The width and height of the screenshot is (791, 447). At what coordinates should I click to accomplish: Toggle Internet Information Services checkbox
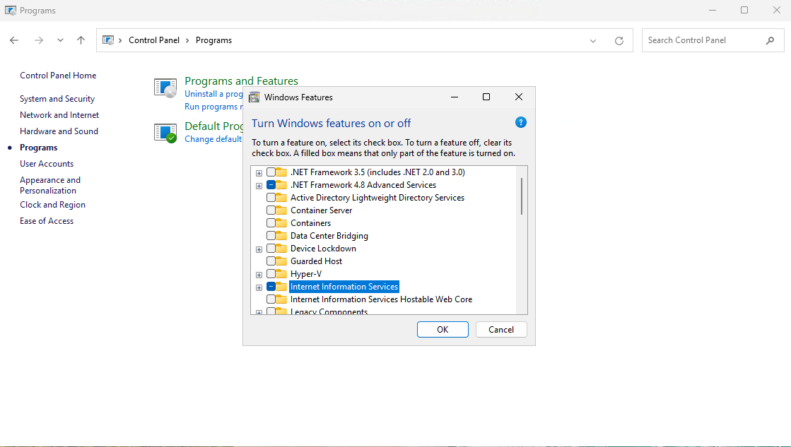click(271, 286)
